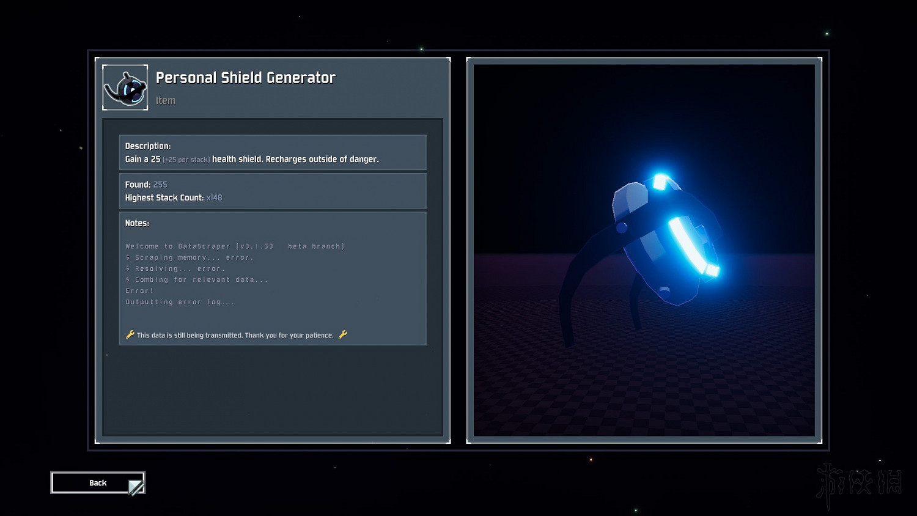Viewport: 917px width, 516px height.
Task: Click the Found count of 255
Action: pyautogui.click(x=160, y=185)
